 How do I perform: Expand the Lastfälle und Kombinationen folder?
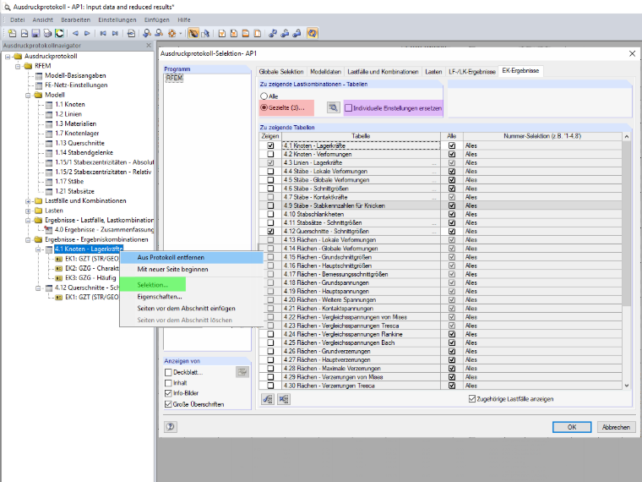click(28, 201)
